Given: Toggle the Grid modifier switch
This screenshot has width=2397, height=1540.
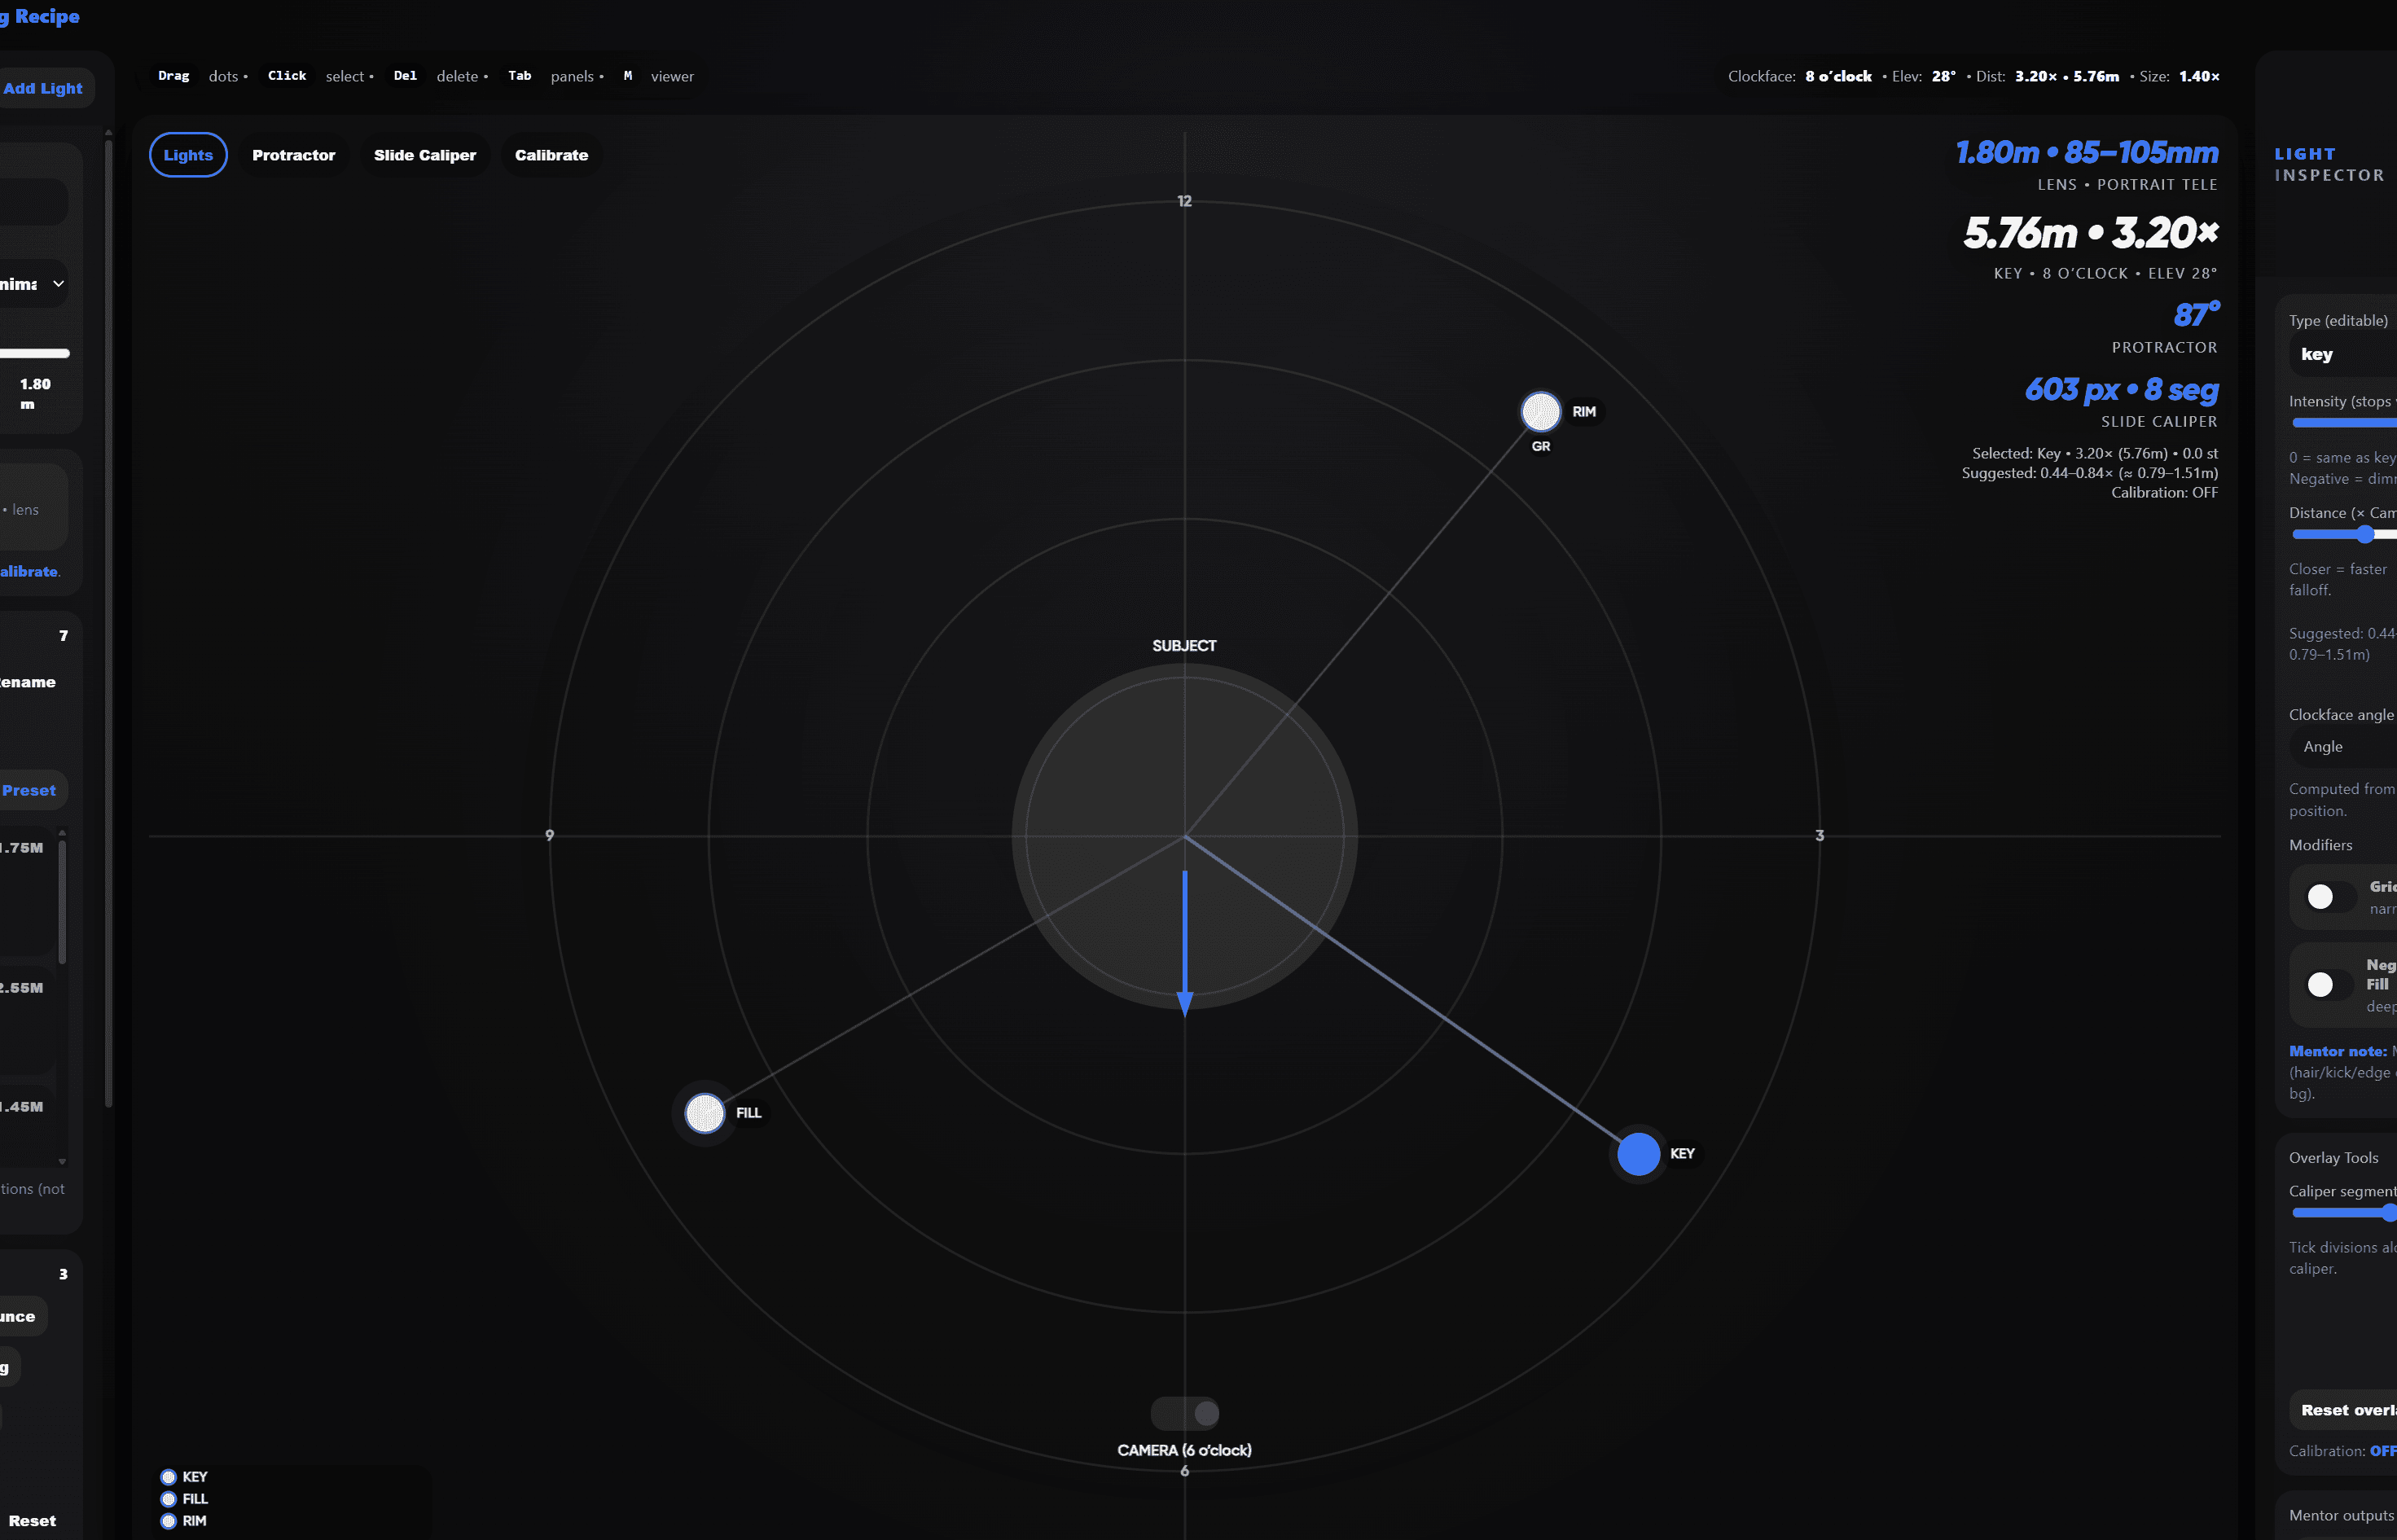Looking at the screenshot, I should (2330, 897).
